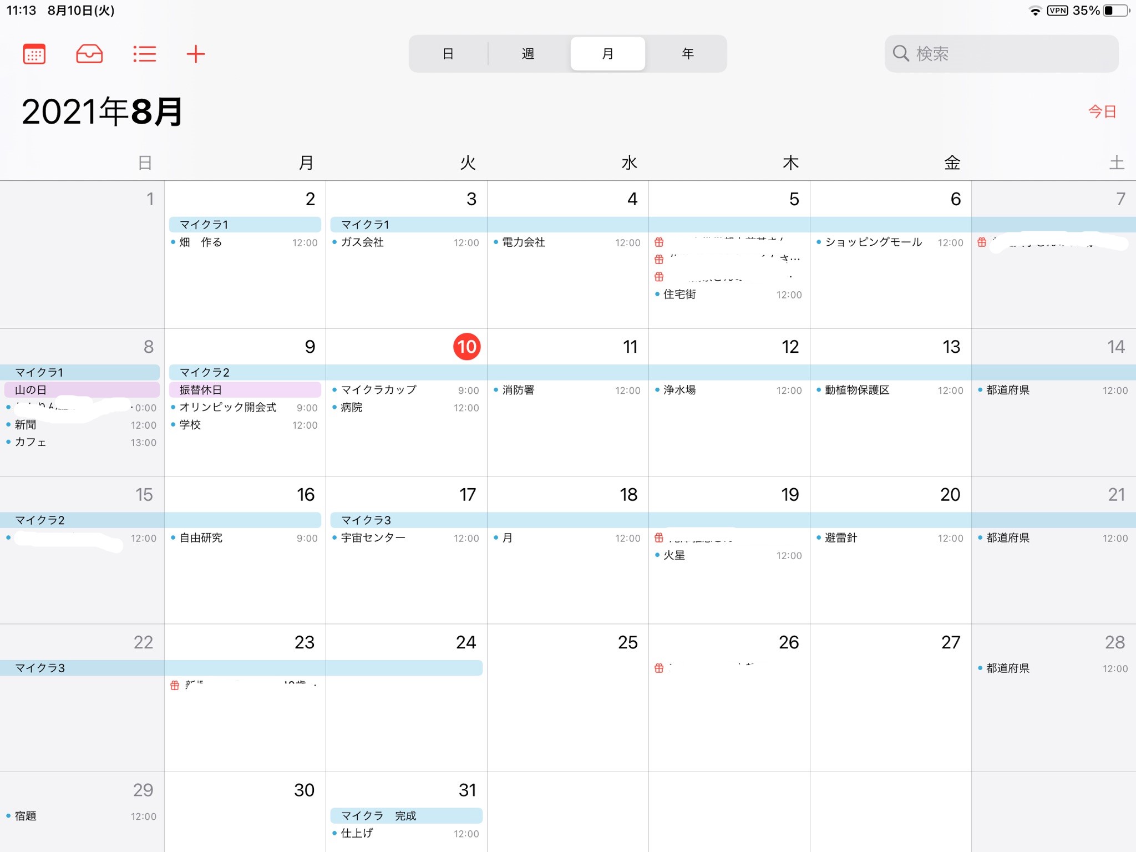Open カフェ event at 13:00
Viewport: 1136px width, 852px height.
coord(82,442)
